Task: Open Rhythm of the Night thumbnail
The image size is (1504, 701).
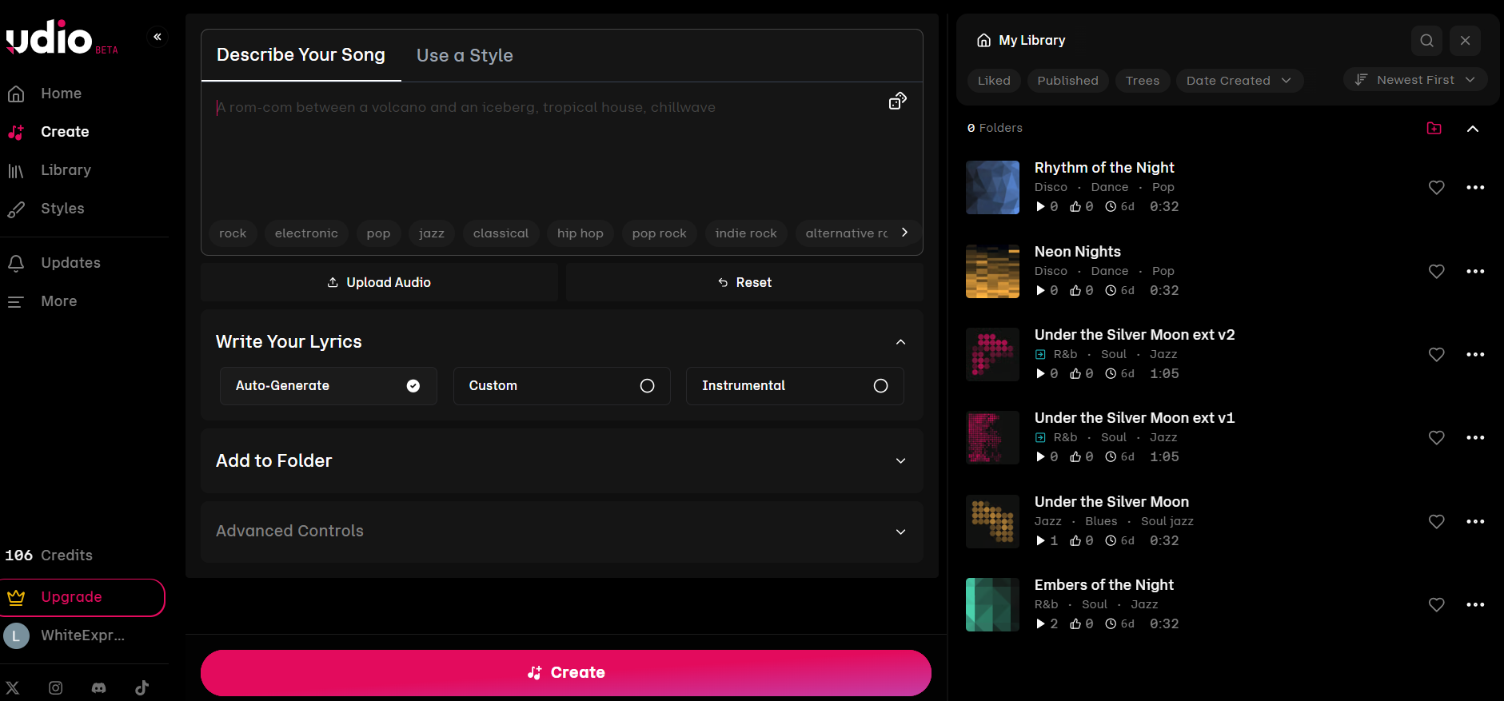Action: (x=992, y=187)
